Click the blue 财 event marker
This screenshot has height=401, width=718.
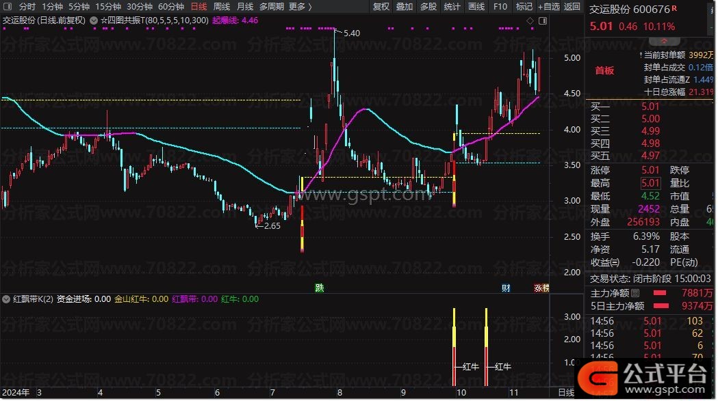pos(506,288)
